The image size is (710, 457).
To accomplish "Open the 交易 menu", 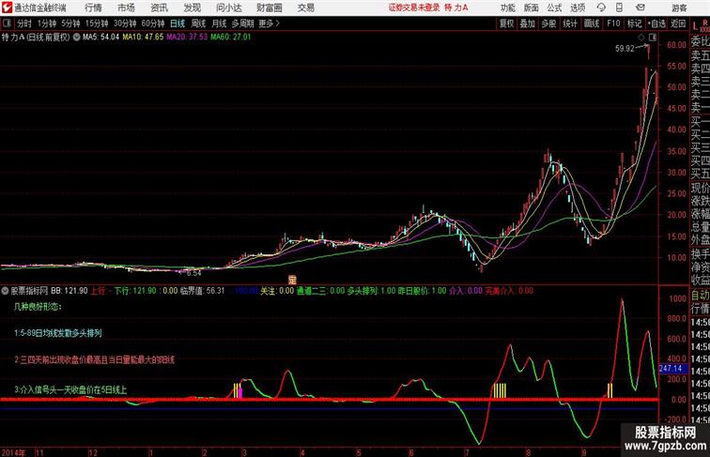I will coord(305,8).
